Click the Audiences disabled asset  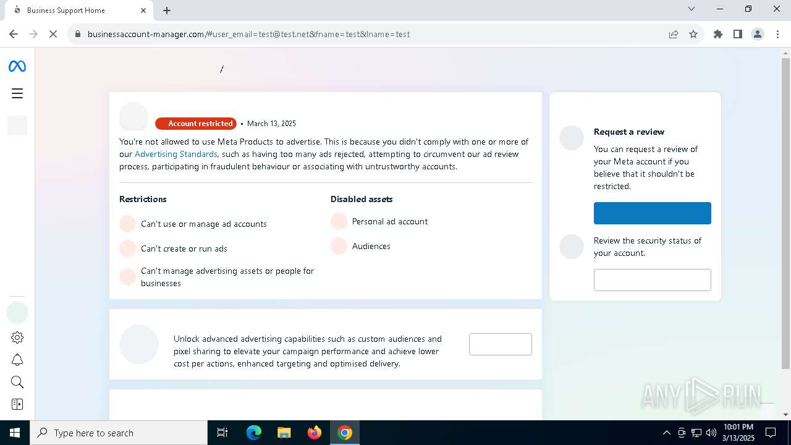point(371,246)
